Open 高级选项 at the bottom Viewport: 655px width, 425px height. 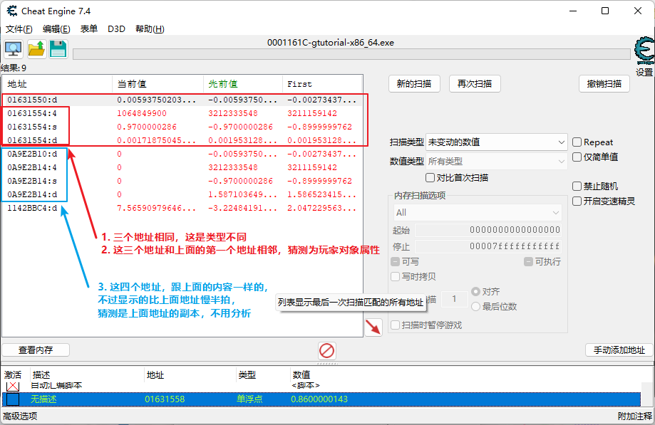coord(20,416)
